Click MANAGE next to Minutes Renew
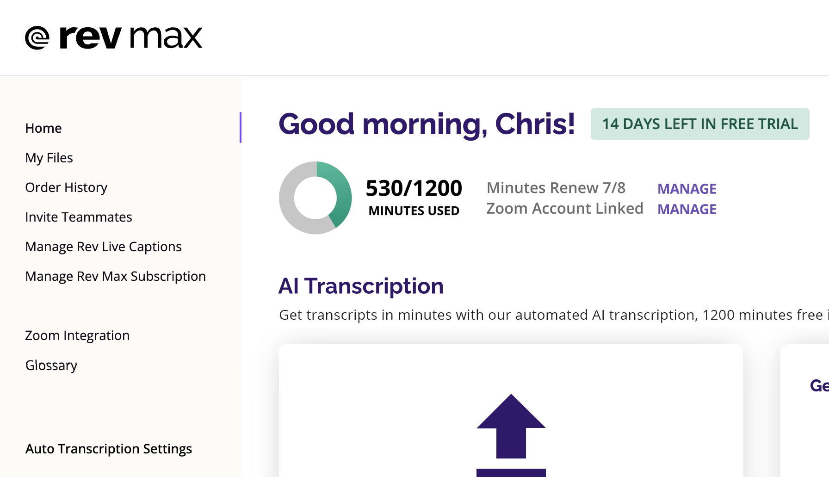The height and width of the screenshot is (477, 829). (x=687, y=189)
